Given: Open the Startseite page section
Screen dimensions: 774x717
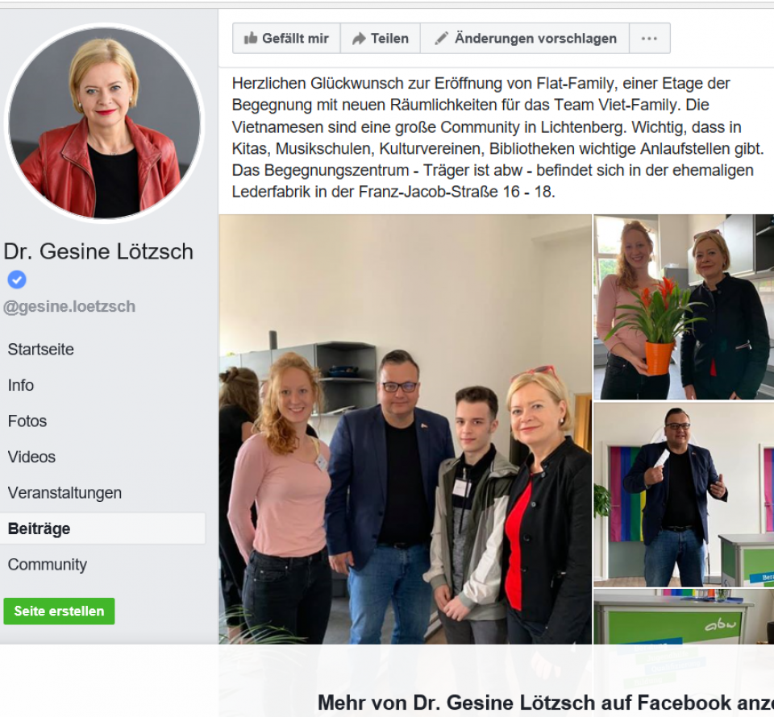Looking at the screenshot, I should point(41,349).
